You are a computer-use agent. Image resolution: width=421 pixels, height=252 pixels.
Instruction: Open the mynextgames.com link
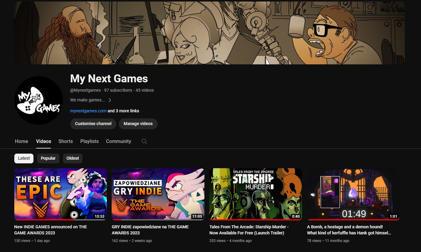tap(88, 111)
